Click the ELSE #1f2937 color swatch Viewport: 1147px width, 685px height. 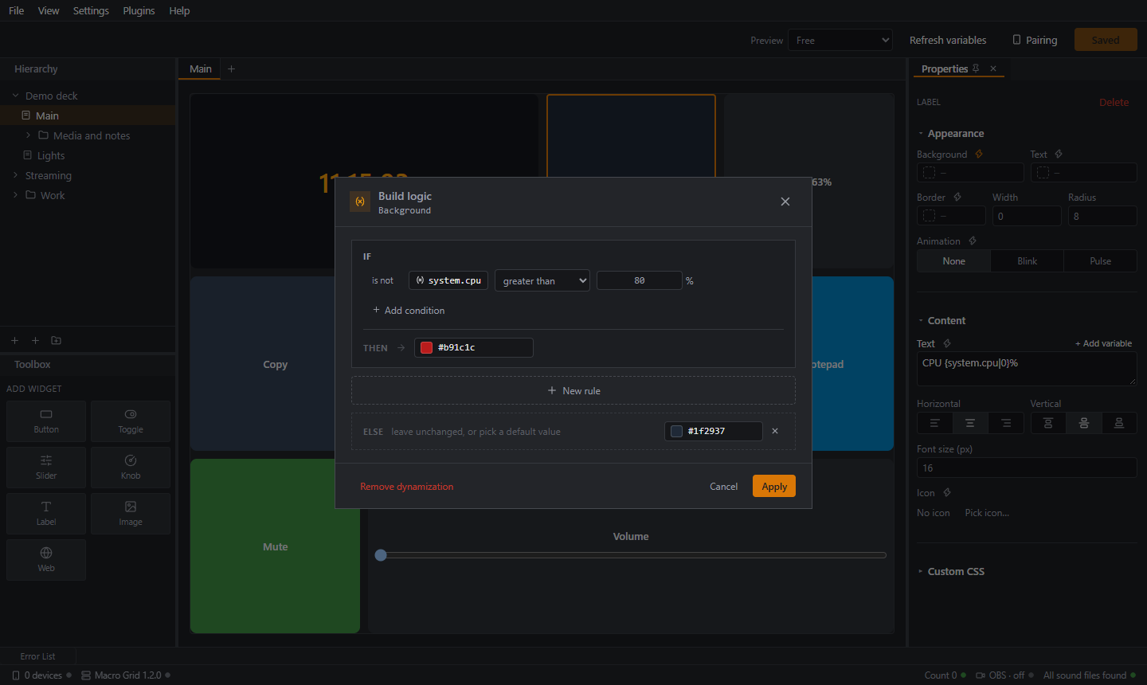coord(676,431)
